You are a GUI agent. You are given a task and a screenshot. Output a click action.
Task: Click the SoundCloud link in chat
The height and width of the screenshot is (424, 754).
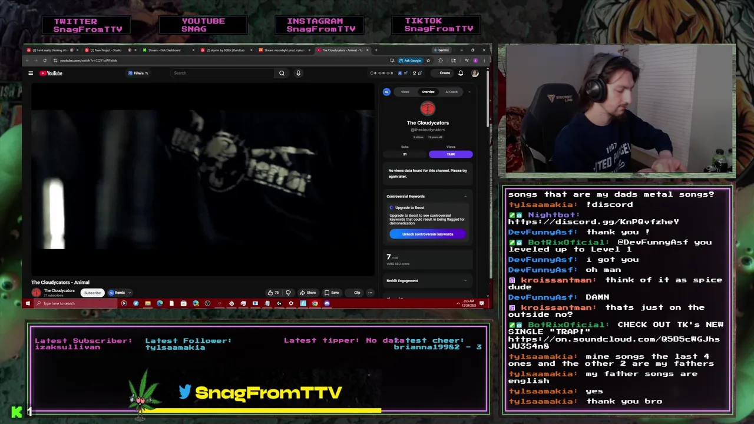click(x=614, y=342)
